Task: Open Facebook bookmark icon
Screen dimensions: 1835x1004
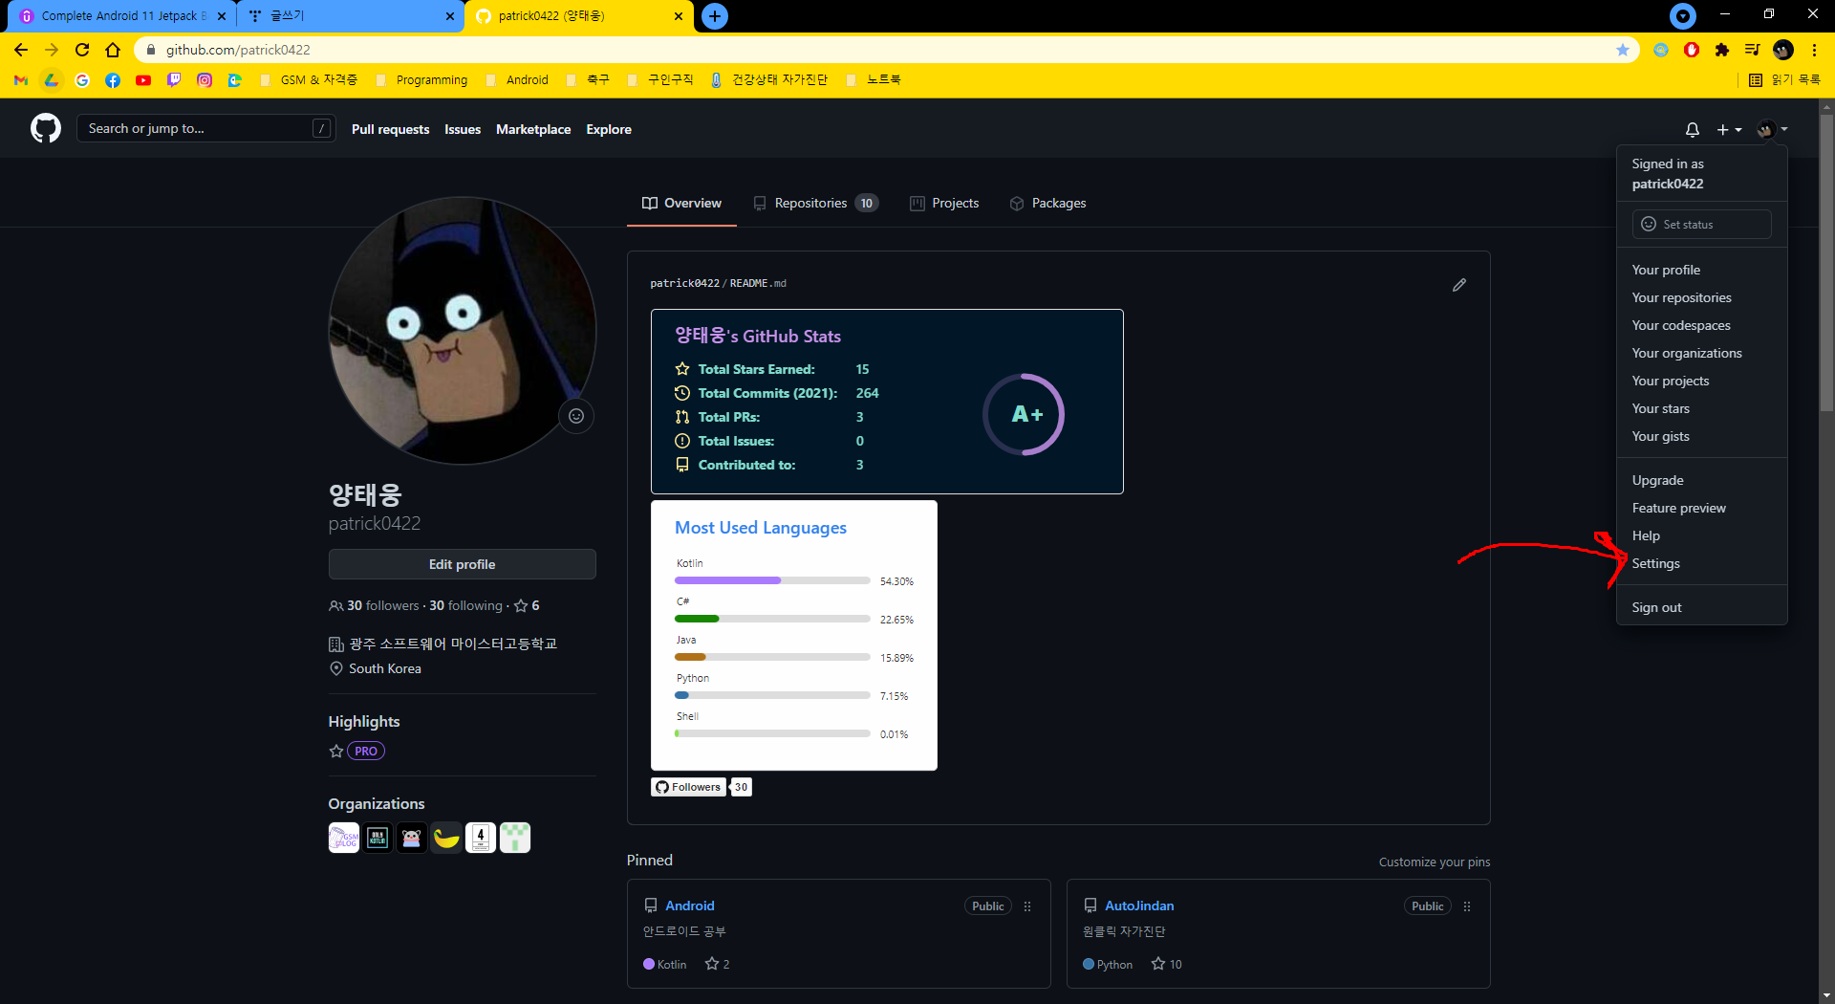Action: point(113,80)
